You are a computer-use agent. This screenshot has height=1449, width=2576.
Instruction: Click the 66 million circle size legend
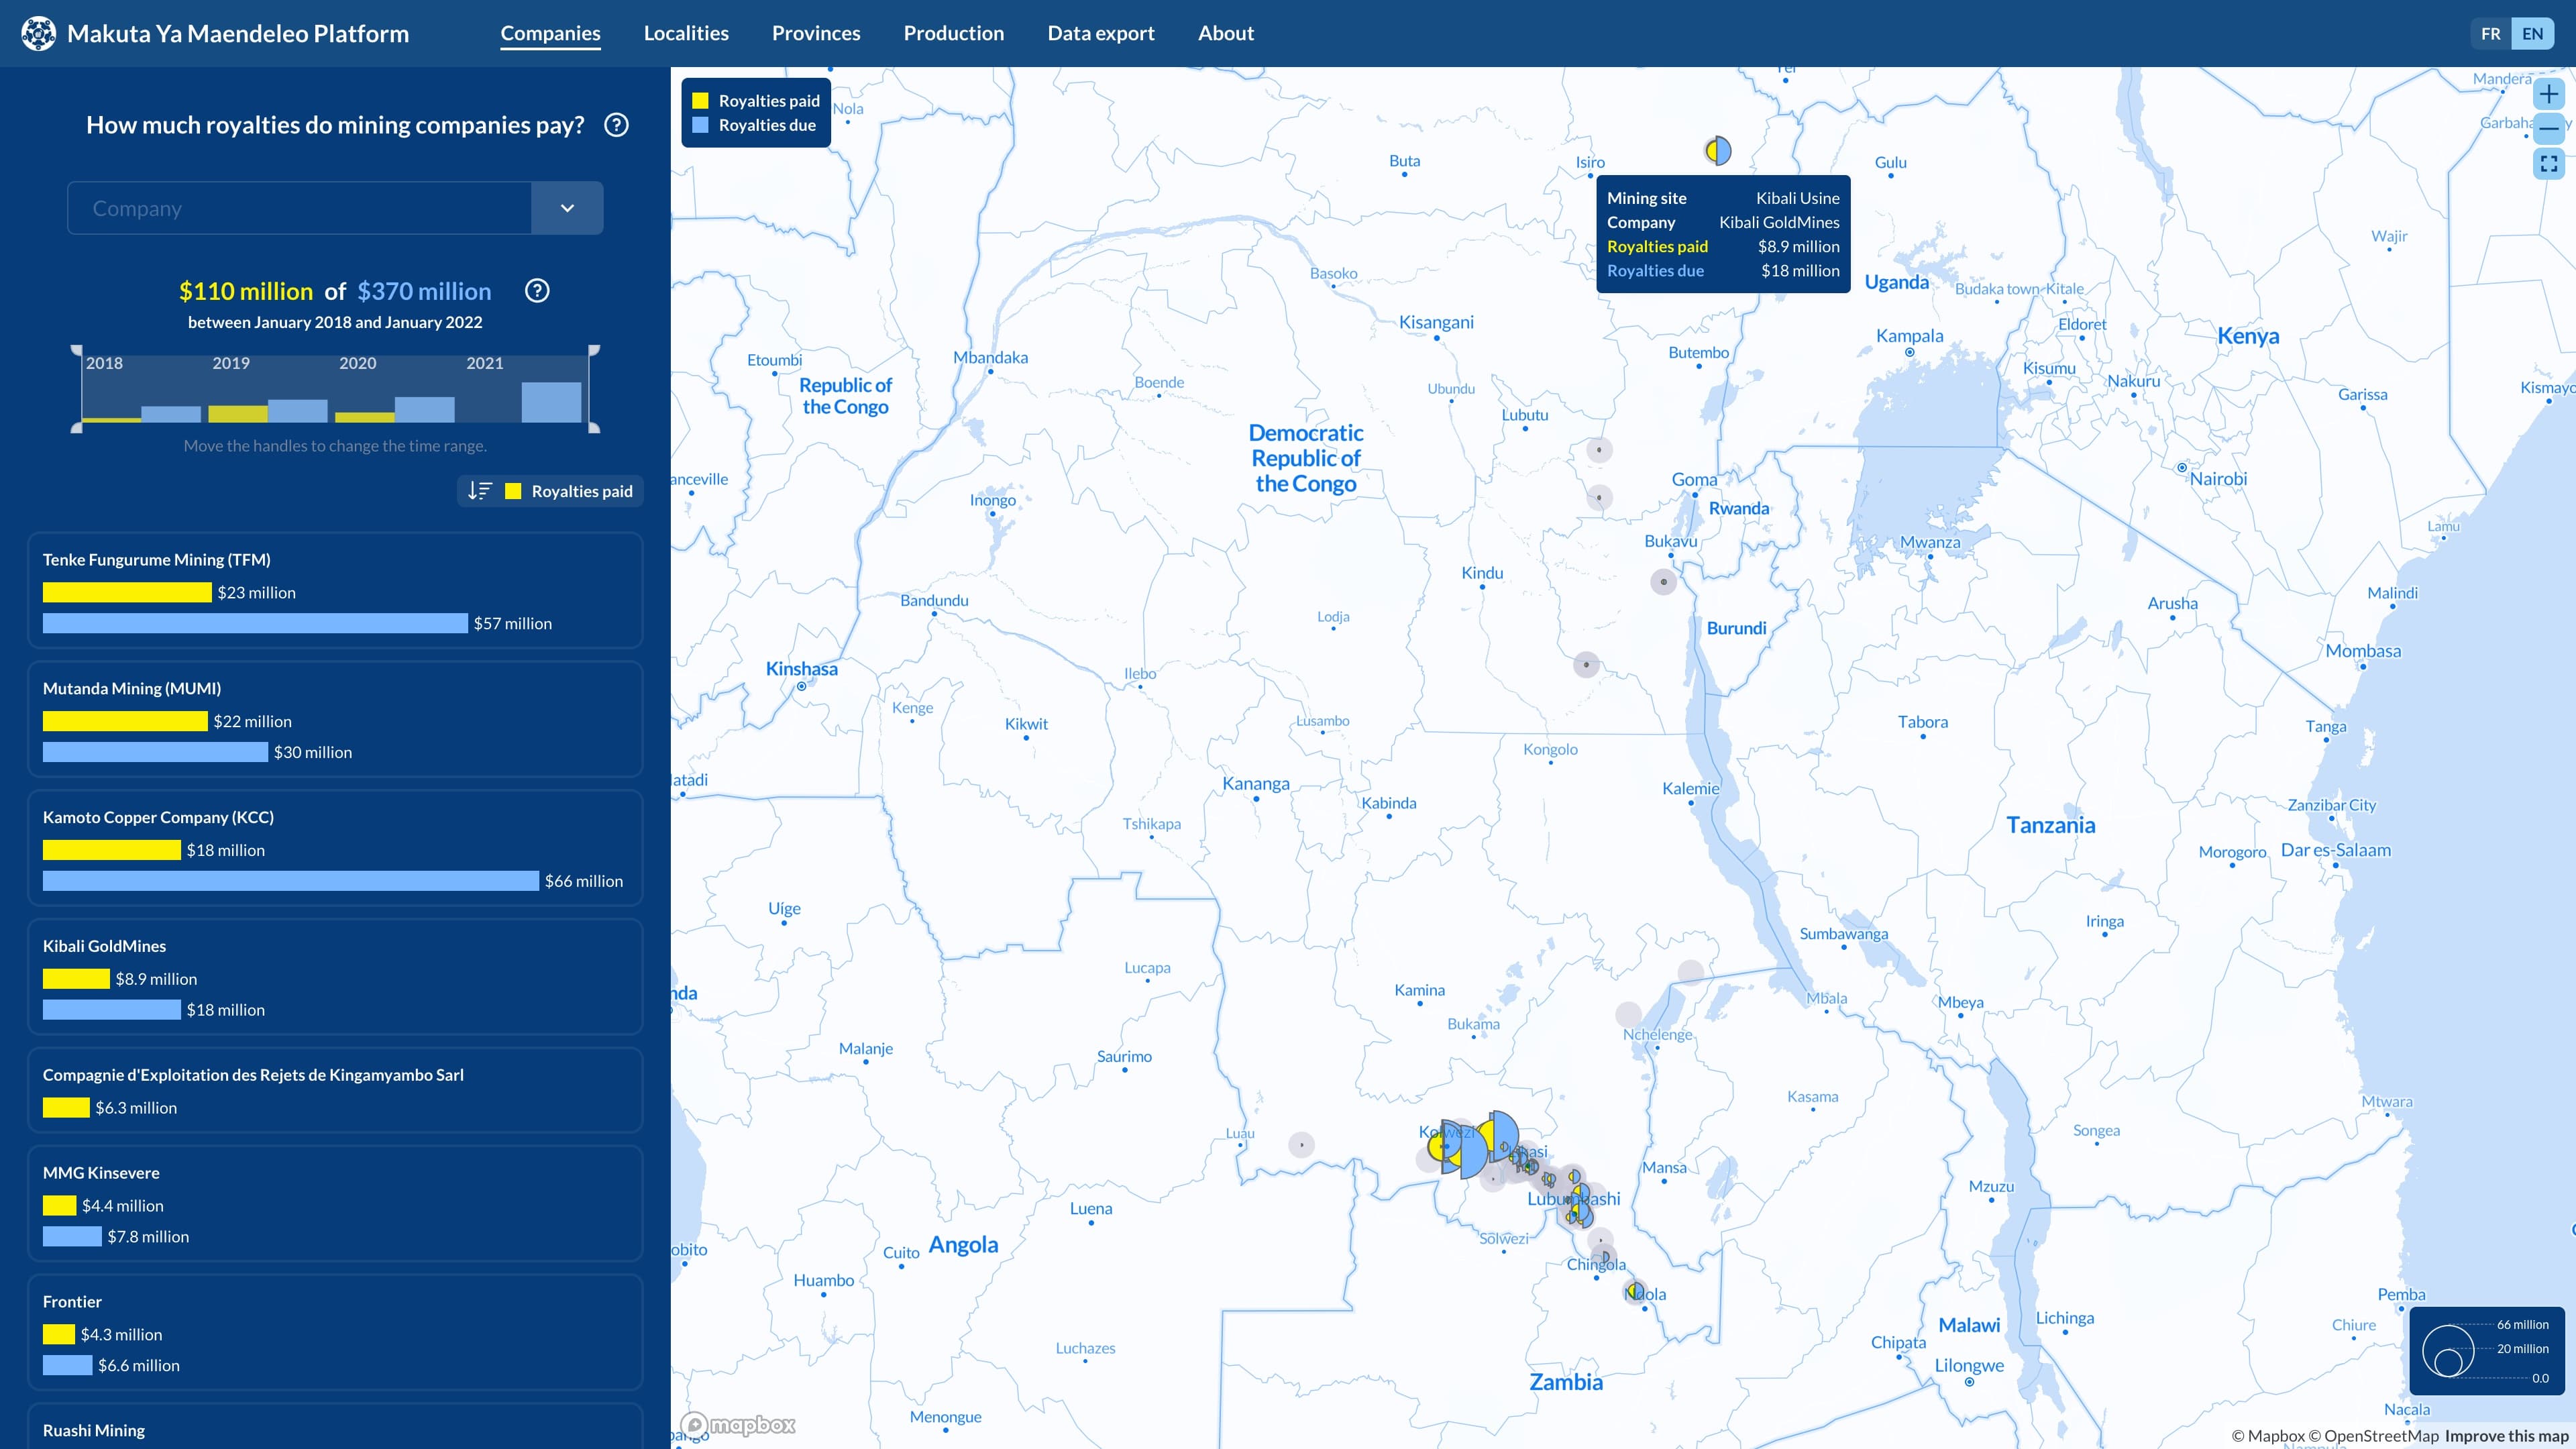(x=2522, y=1324)
